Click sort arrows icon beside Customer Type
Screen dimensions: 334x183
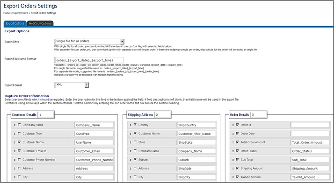coord(15,134)
